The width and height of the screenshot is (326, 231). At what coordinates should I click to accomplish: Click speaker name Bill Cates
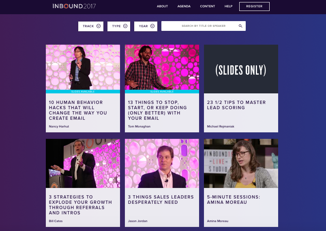pyautogui.click(x=56, y=221)
